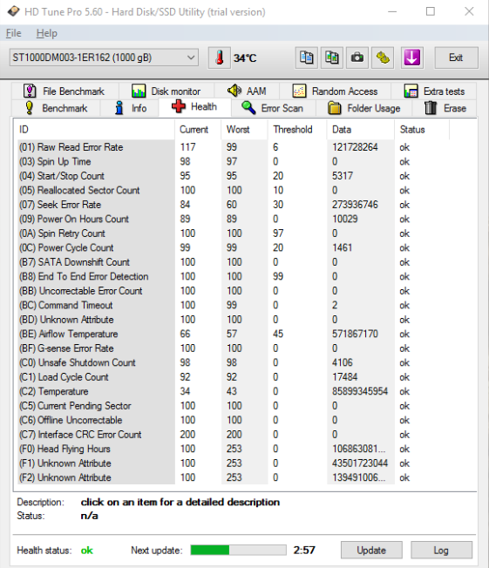Open the Benchmark tab
Image resolution: width=489 pixels, height=568 pixels.
pyautogui.click(x=56, y=108)
